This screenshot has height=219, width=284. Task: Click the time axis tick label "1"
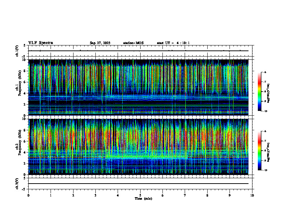point(51,195)
